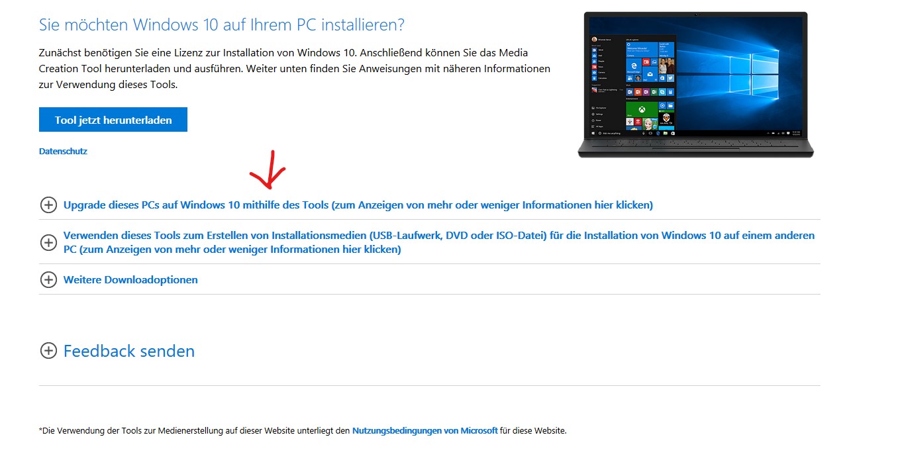Open the Feedback senden section heading
Screen dimensions: 902x470
point(129,351)
